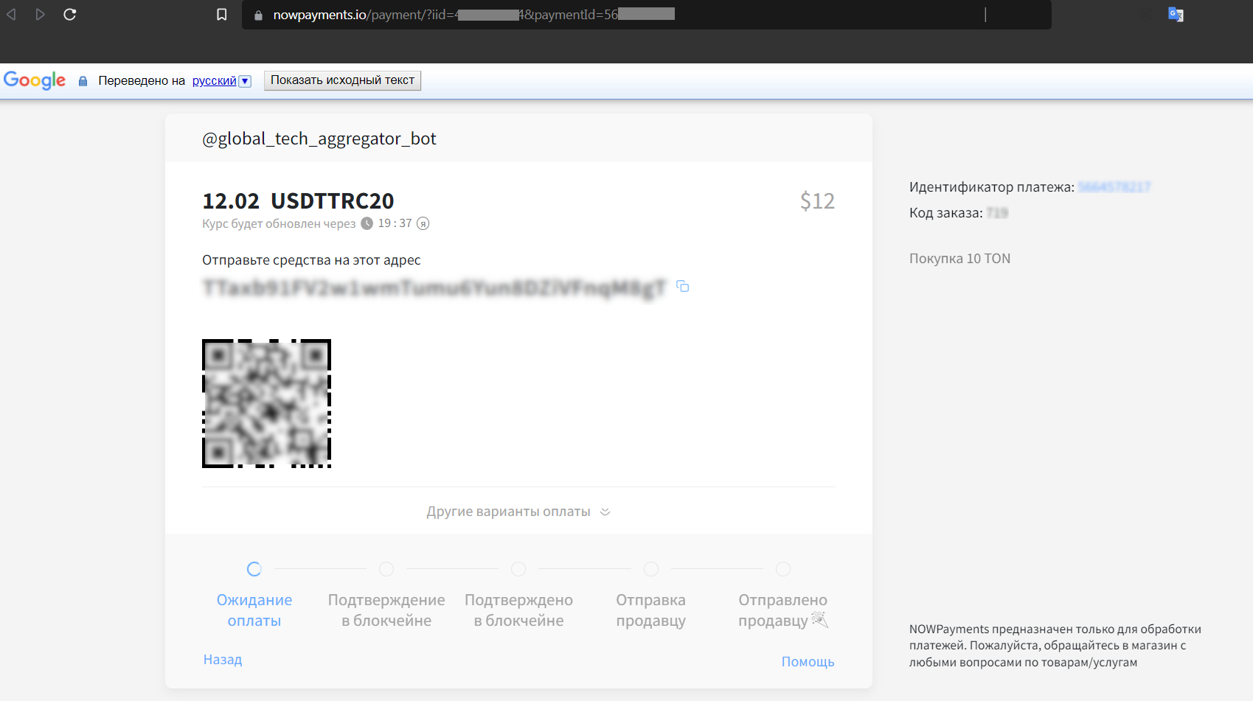Click the 'Подтверждено в блокчейне' step circle
The width and height of the screenshot is (1253, 701).
click(x=518, y=569)
